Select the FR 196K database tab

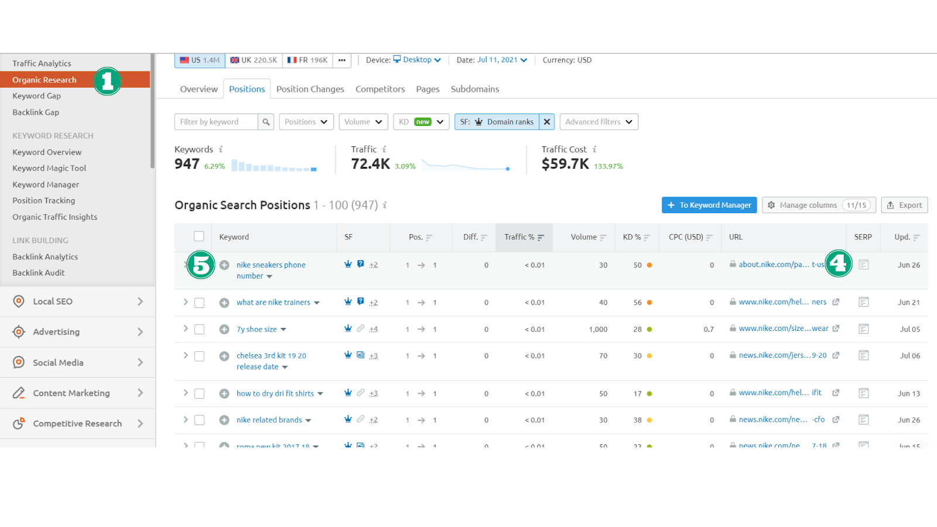(307, 60)
